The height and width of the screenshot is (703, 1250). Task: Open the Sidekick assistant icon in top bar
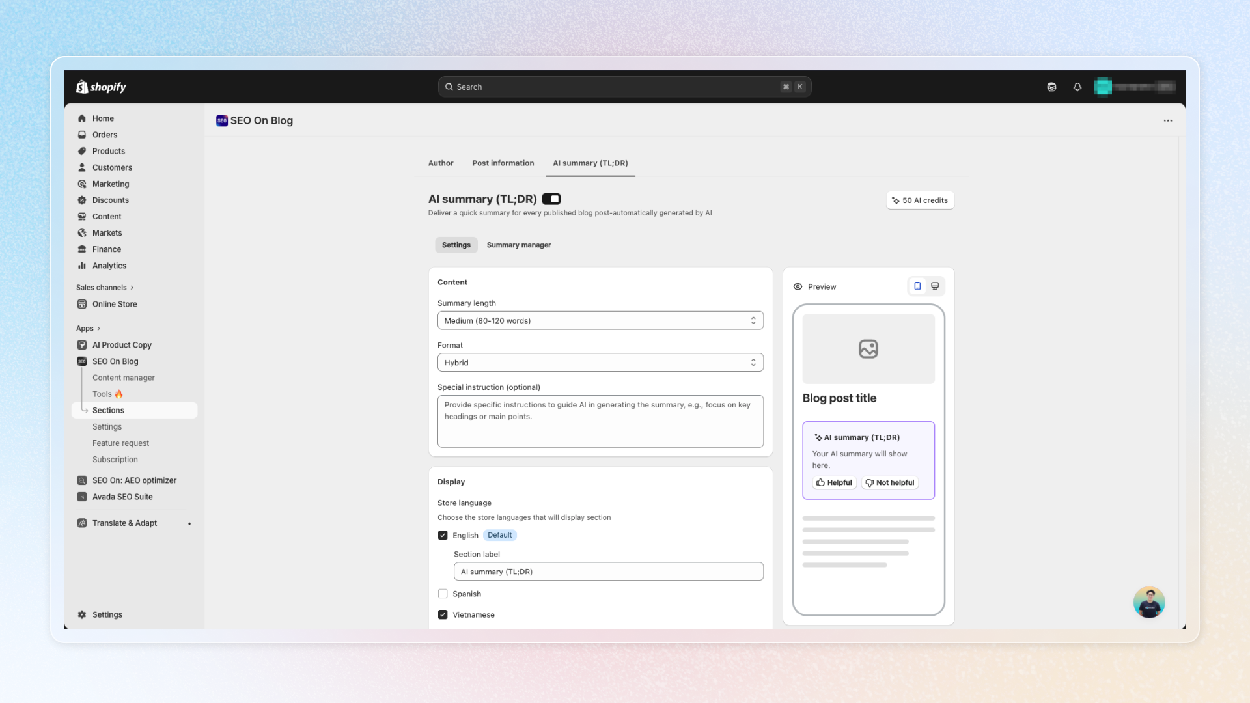point(1051,87)
